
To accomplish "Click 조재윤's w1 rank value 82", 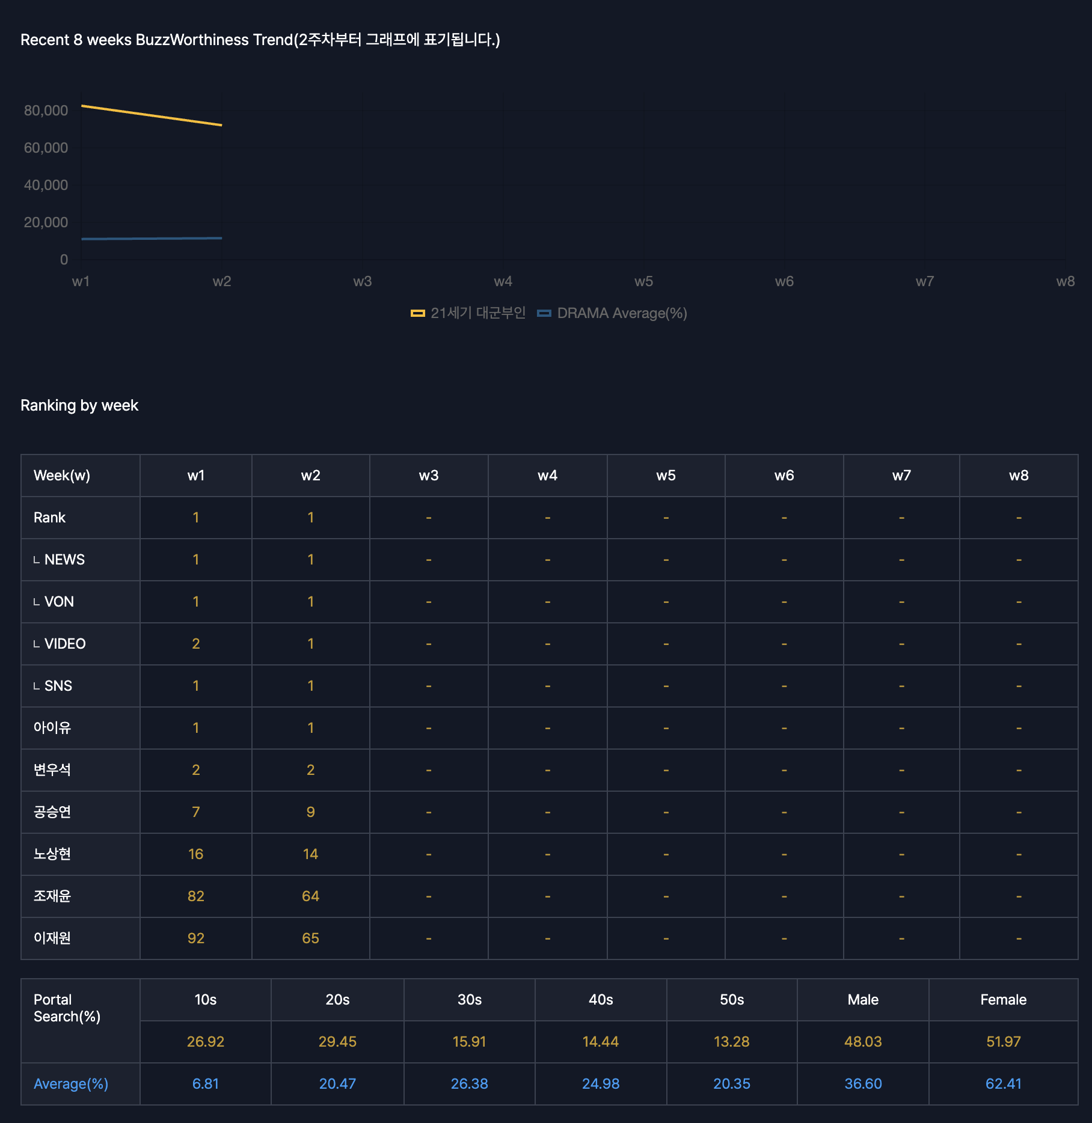I will [196, 896].
